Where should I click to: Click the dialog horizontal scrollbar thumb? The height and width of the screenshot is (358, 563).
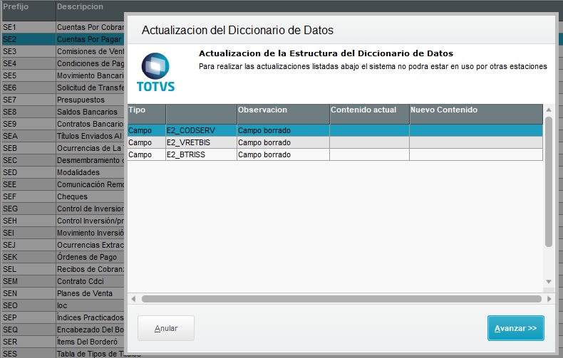[x=341, y=299]
